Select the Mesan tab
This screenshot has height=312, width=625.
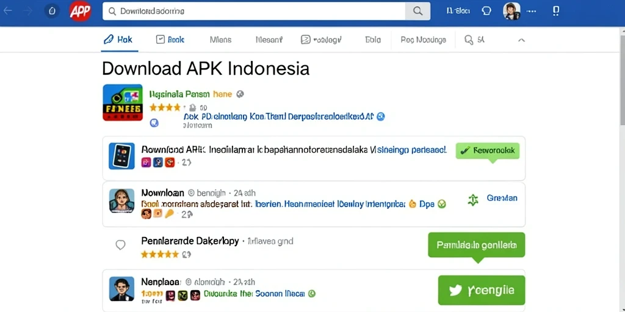tap(269, 40)
